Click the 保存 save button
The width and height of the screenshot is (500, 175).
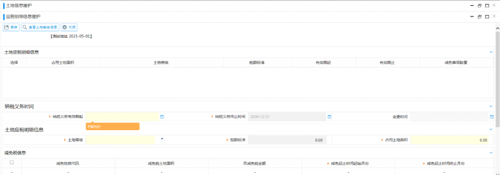[11, 27]
